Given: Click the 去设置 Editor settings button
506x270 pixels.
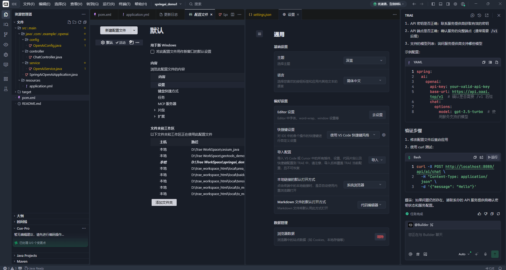Looking at the screenshot, I should click(377, 115).
